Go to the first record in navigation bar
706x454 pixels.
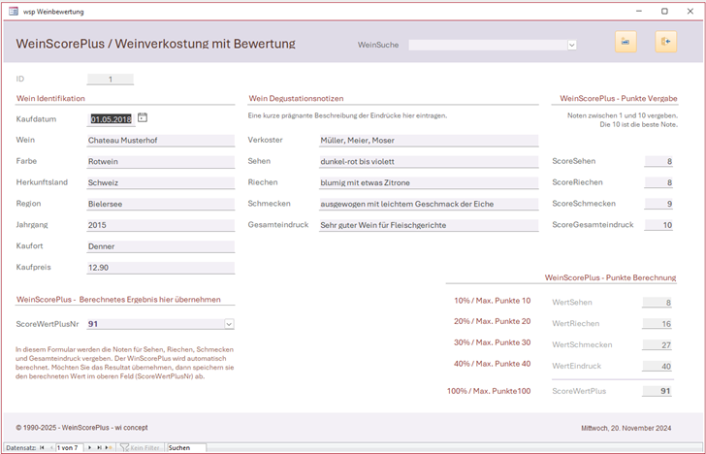click(x=42, y=448)
